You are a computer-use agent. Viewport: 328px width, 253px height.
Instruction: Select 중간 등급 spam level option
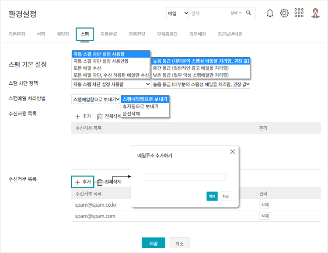pyautogui.click(x=201, y=68)
